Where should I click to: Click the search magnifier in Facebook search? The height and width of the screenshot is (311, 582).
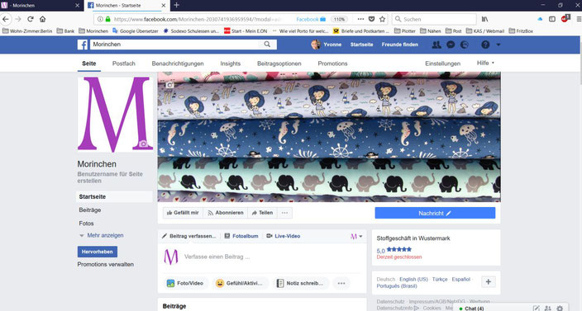[267, 44]
